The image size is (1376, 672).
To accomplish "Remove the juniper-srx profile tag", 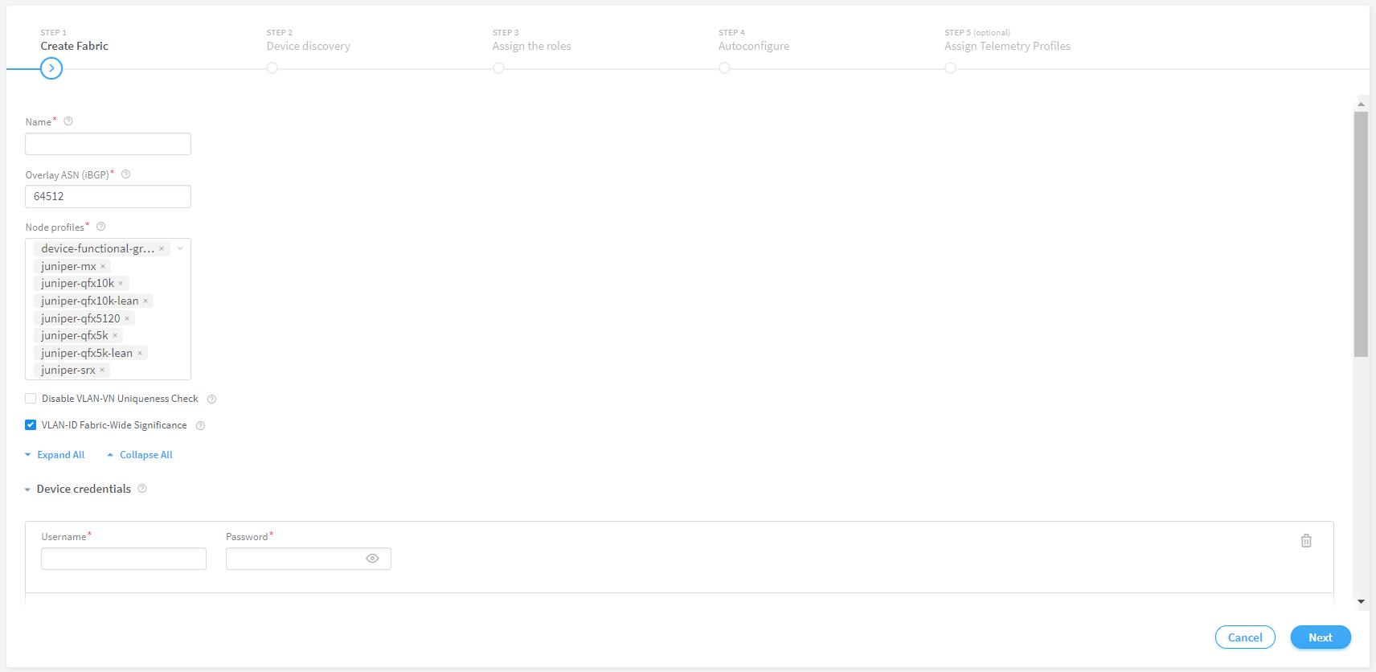I will tap(102, 371).
